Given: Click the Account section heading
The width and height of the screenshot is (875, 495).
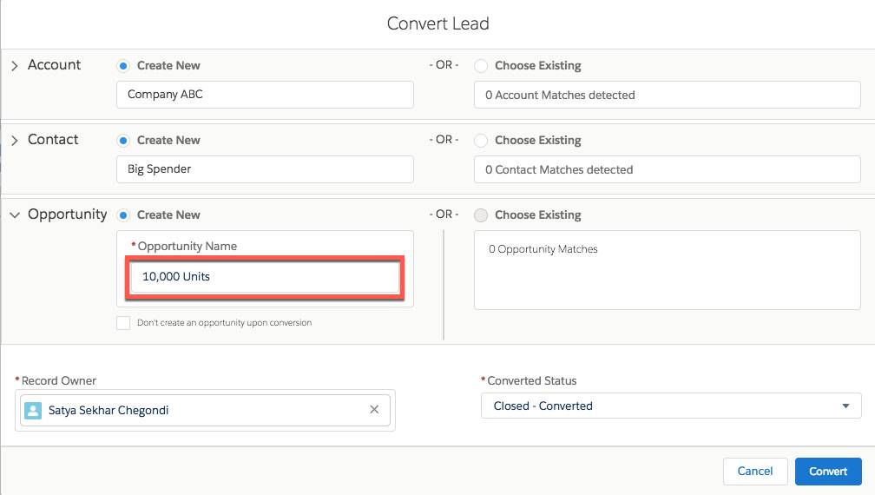Looking at the screenshot, I should (x=54, y=65).
